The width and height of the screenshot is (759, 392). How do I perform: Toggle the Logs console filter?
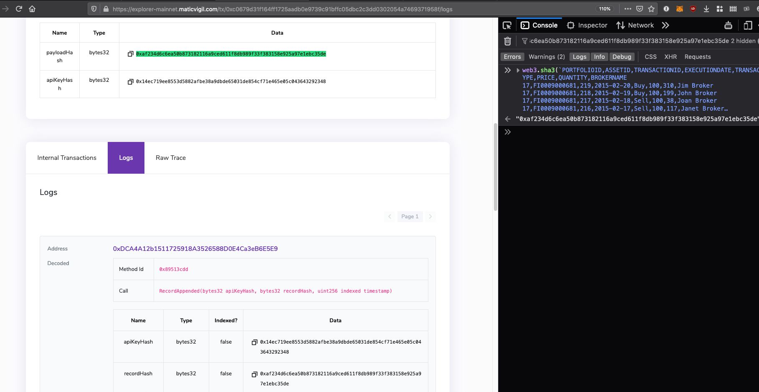pyautogui.click(x=579, y=57)
